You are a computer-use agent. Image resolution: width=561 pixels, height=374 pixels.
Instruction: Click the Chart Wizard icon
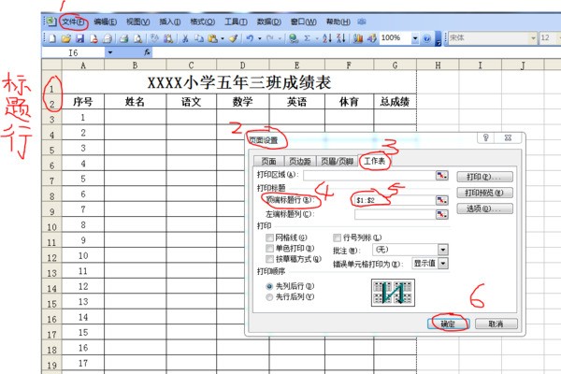tap(358, 38)
